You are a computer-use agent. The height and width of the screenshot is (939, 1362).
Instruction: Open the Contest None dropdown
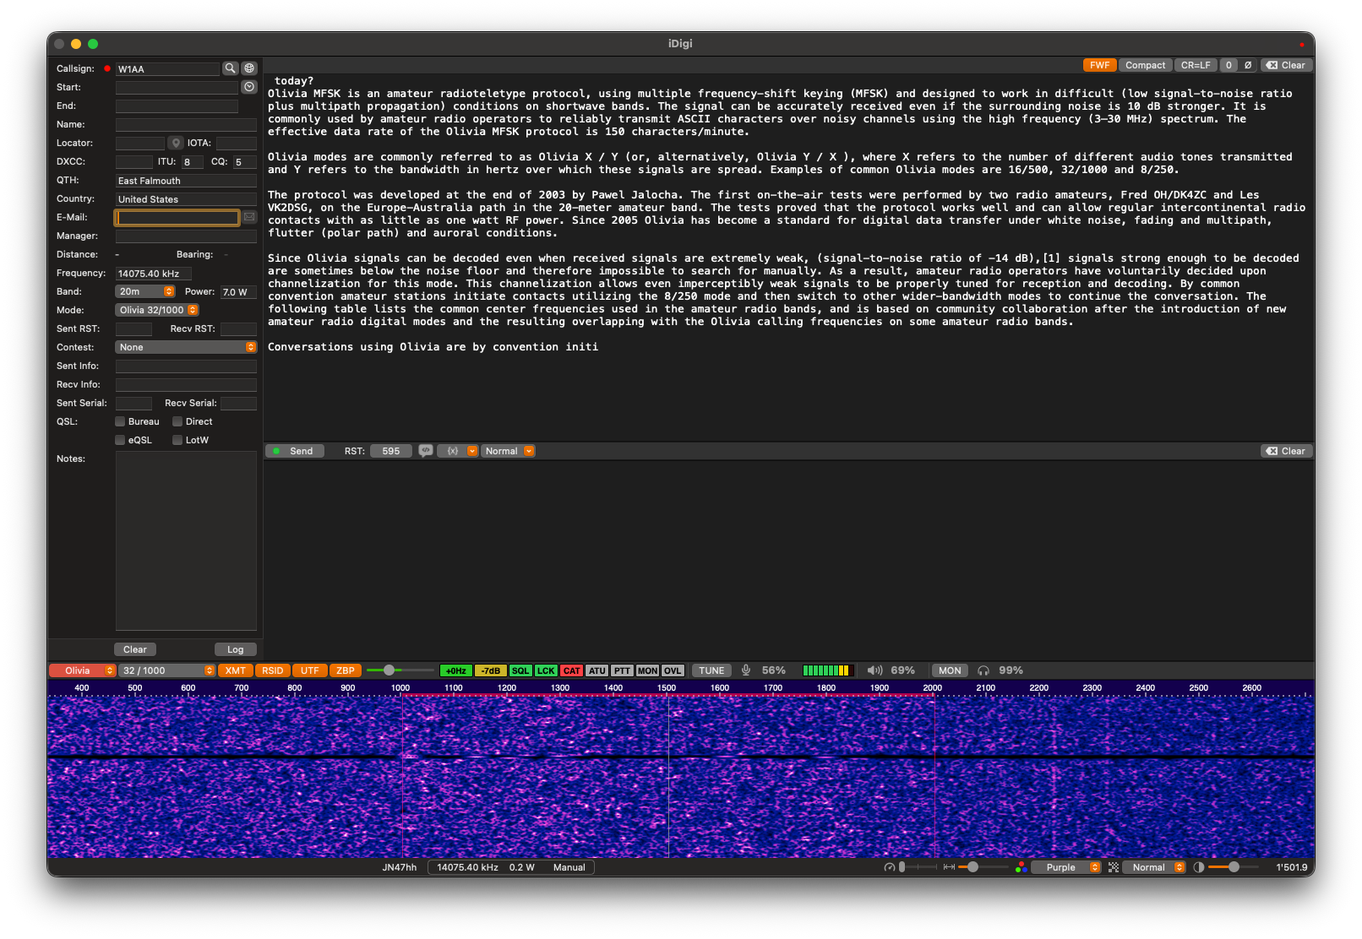[x=186, y=347]
